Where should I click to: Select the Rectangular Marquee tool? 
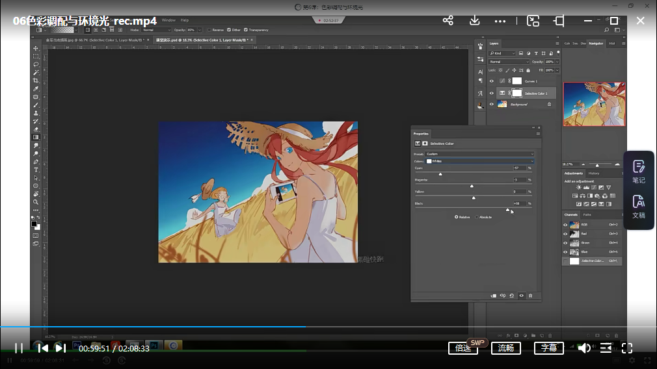click(36, 56)
